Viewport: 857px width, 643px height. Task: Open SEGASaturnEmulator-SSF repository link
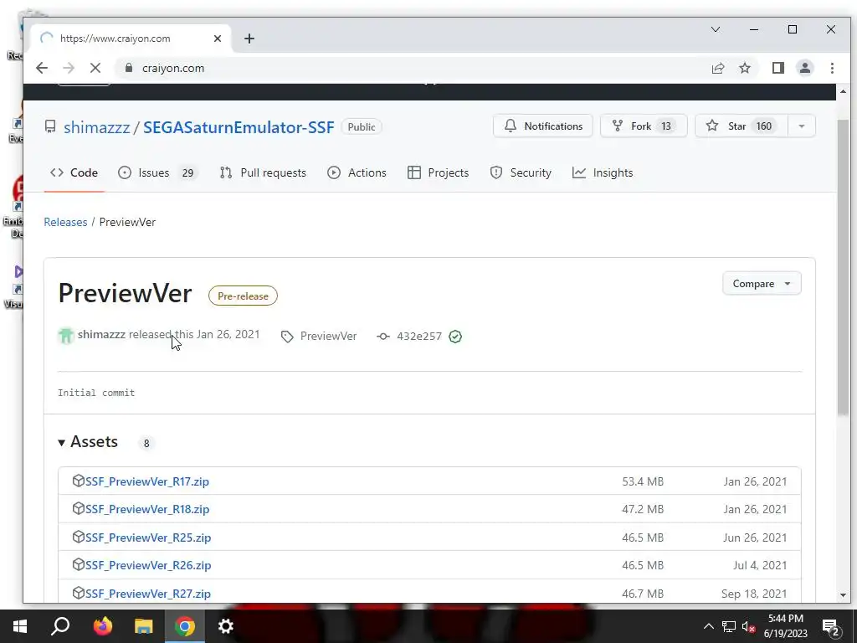point(239,127)
